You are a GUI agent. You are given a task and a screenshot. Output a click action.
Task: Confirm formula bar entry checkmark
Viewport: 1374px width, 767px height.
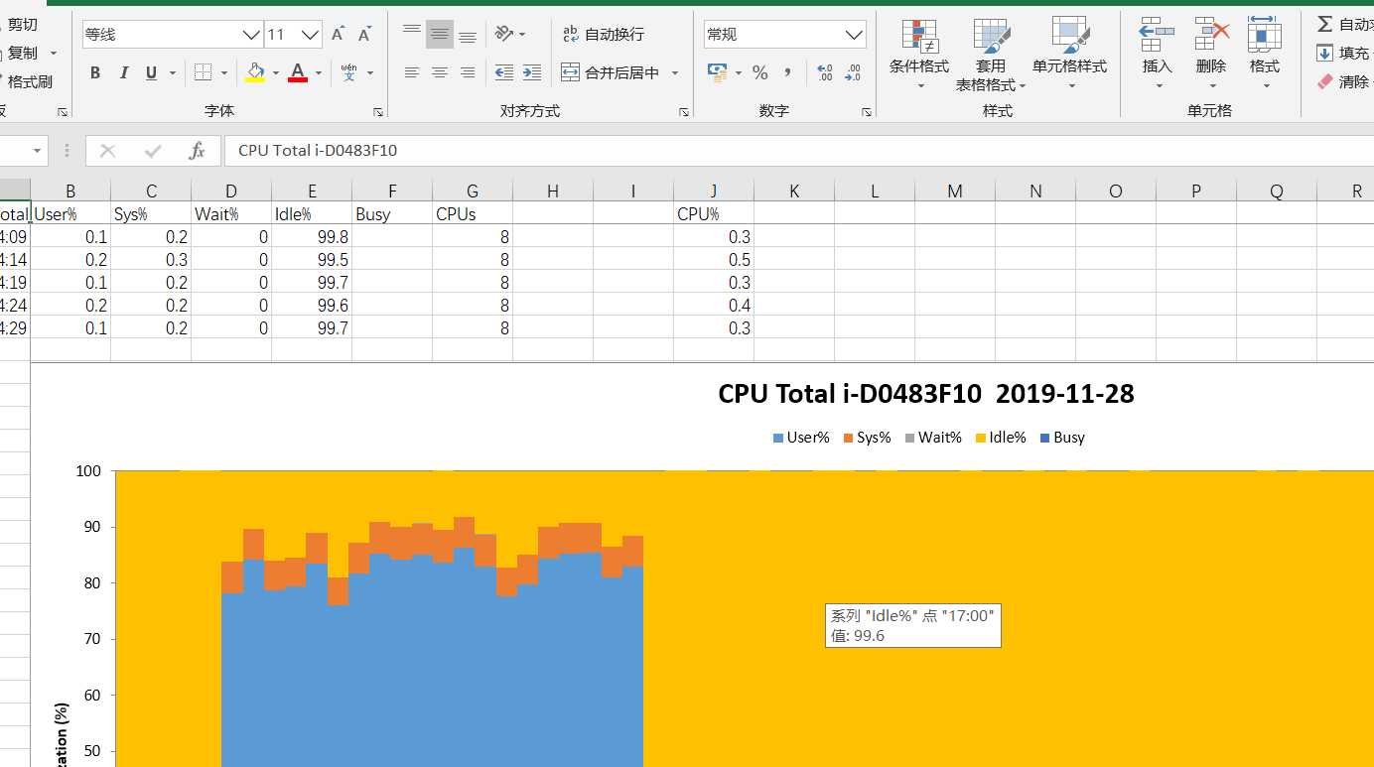tap(153, 151)
